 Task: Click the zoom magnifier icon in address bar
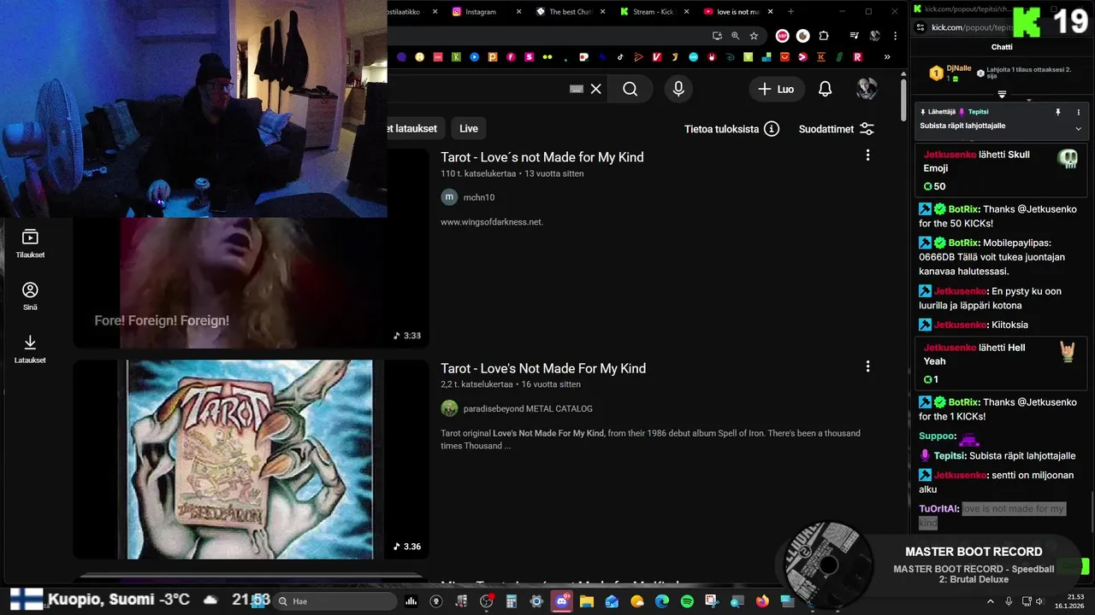click(736, 36)
